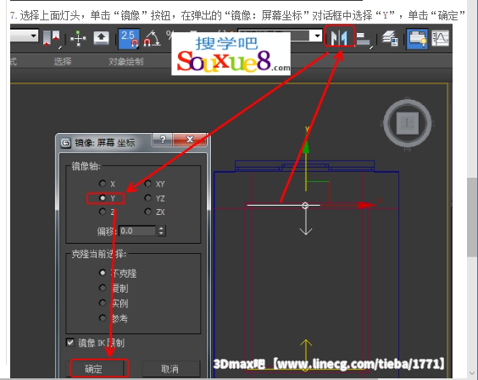Open the Align tool in the toolbar
478x380 pixels.
[363, 39]
